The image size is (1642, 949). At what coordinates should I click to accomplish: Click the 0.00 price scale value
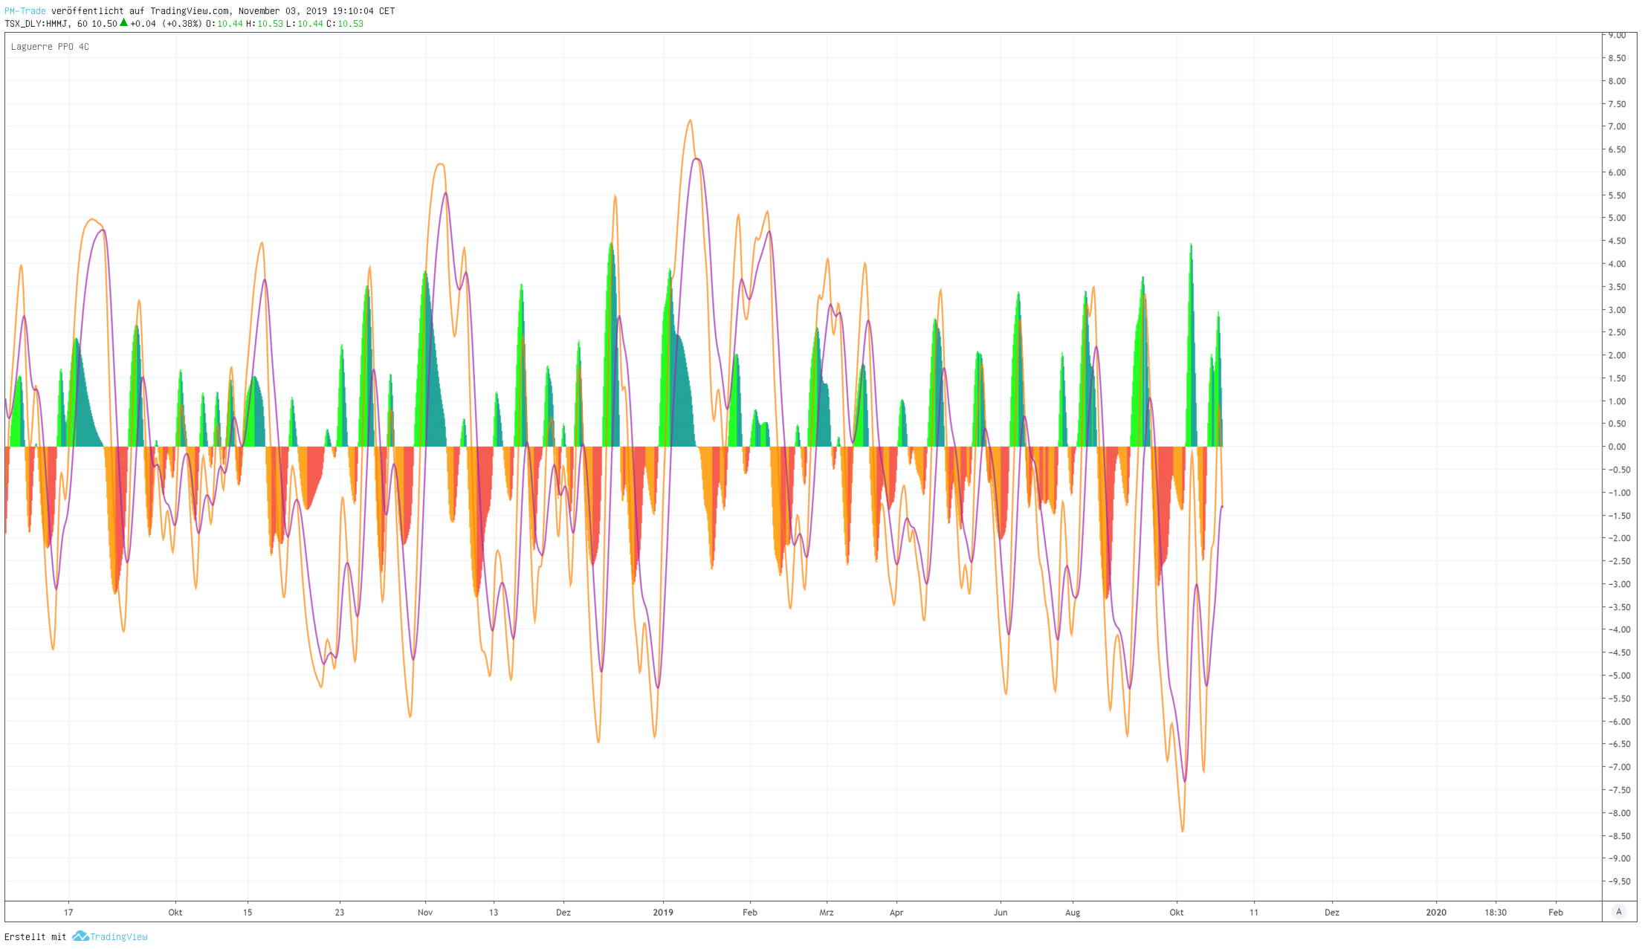[x=1617, y=447]
